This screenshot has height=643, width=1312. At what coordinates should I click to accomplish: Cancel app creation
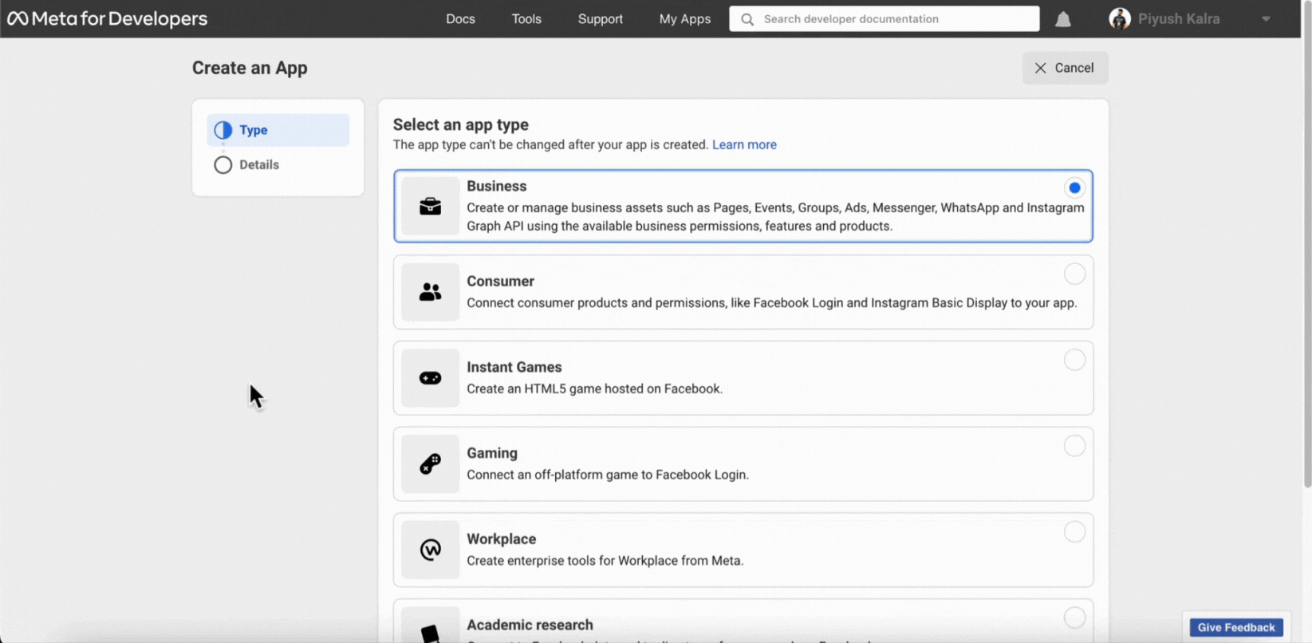[1065, 68]
